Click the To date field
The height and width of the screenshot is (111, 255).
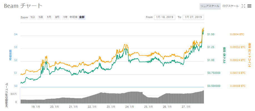193,17
